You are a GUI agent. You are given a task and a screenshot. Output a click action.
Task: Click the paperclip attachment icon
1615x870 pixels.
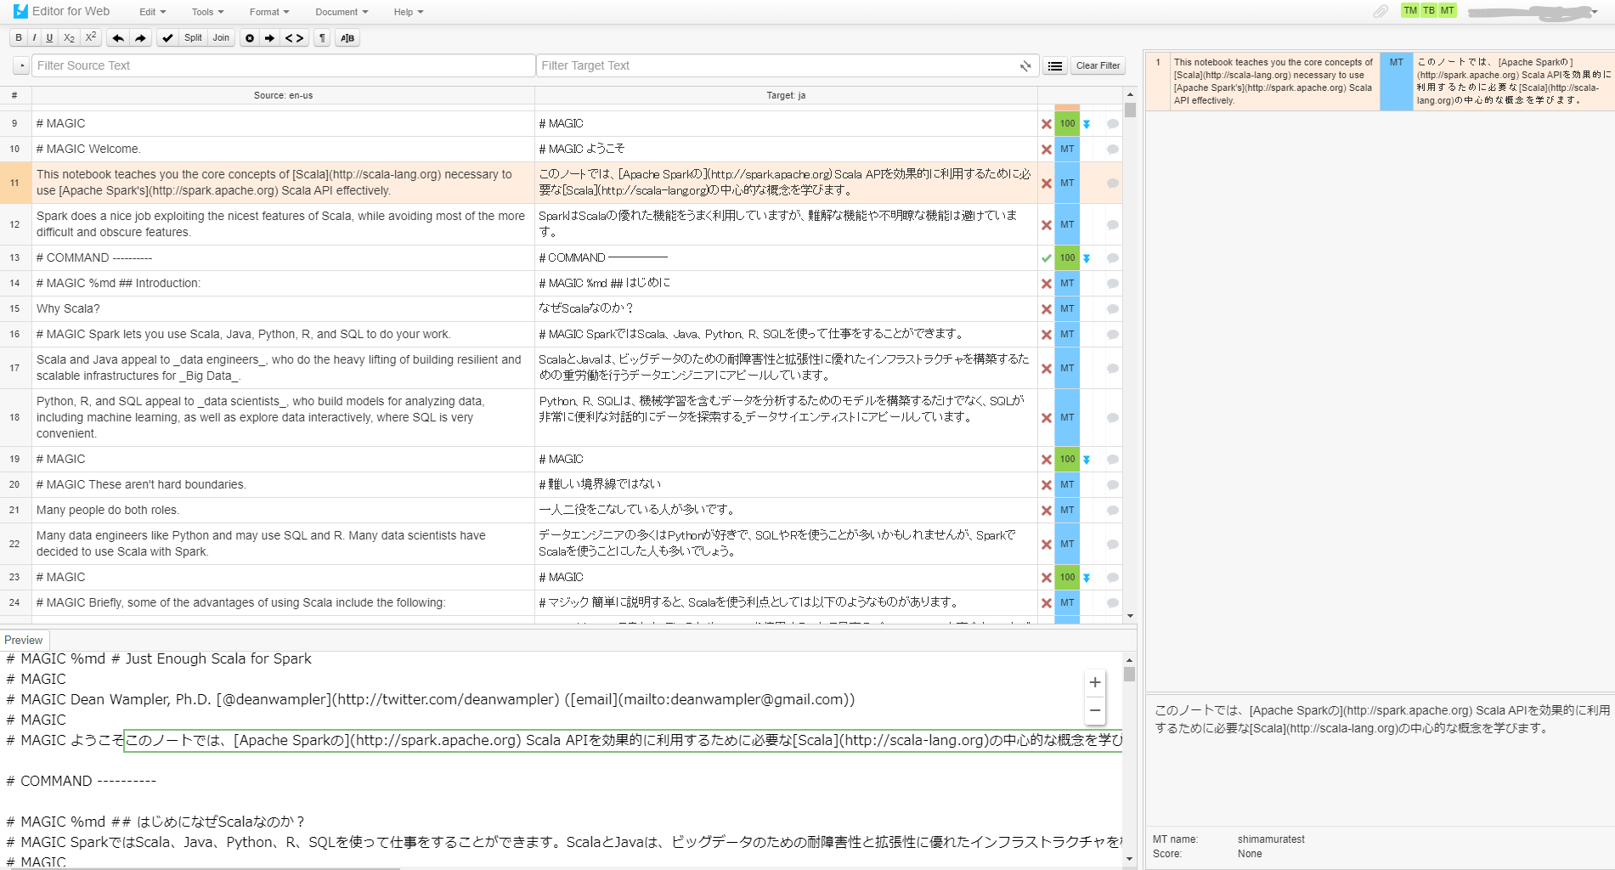click(1381, 11)
